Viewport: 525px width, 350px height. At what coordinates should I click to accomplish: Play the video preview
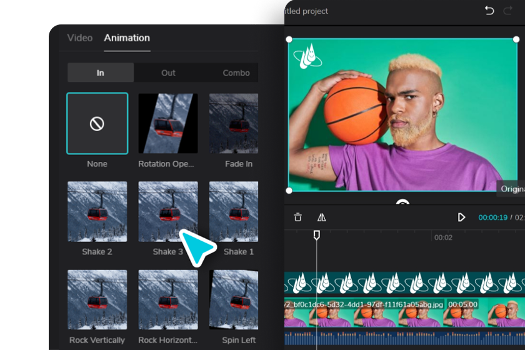click(x=461, y=217)
